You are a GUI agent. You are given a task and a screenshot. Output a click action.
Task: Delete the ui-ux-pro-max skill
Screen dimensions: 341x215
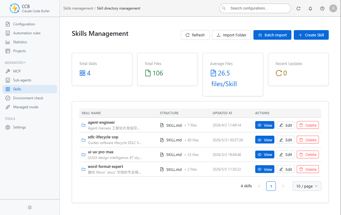(x=308, y=155)
